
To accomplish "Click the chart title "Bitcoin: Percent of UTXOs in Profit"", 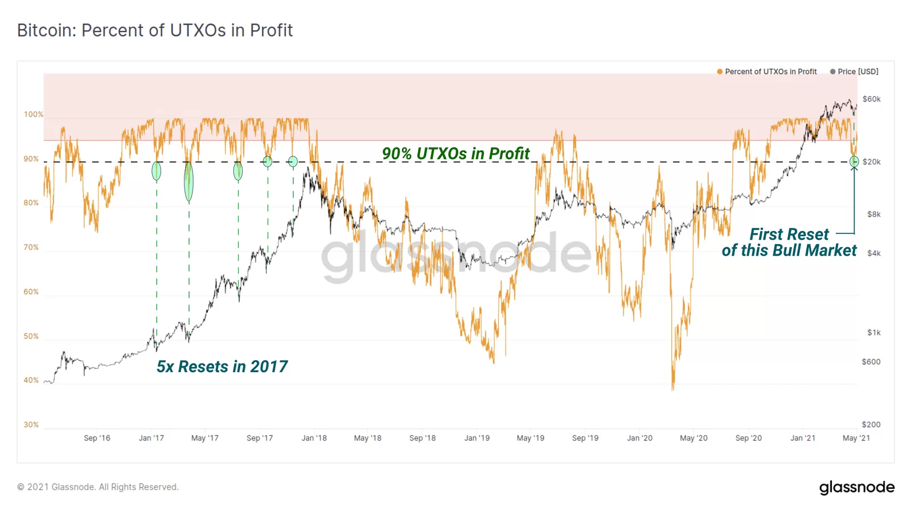I will point(155,30).
